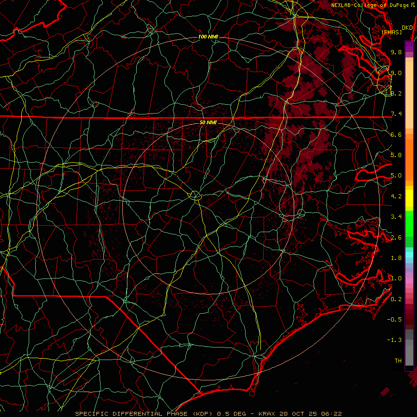Click the radar site circle at map center
417x417 pixels.
pos(195,196)
